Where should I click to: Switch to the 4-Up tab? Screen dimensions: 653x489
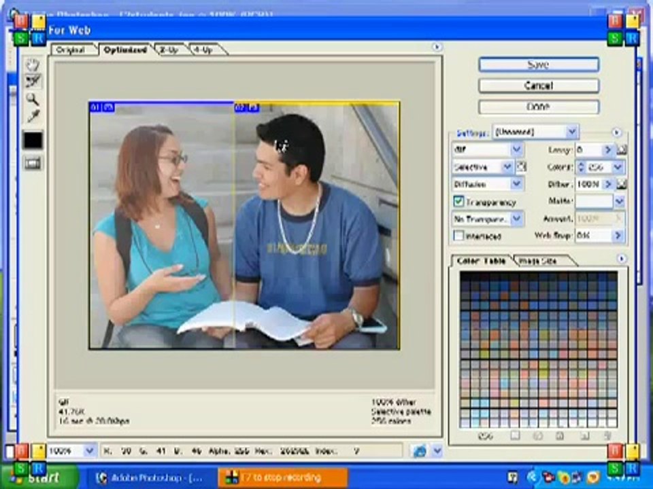[205, 50]
